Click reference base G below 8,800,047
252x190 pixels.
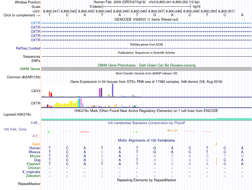155,15
